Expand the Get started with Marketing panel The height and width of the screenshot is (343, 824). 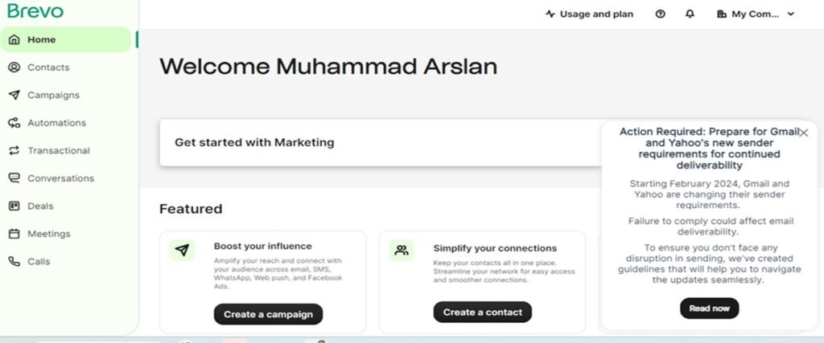pyautogui.click(x=378, y=143)
